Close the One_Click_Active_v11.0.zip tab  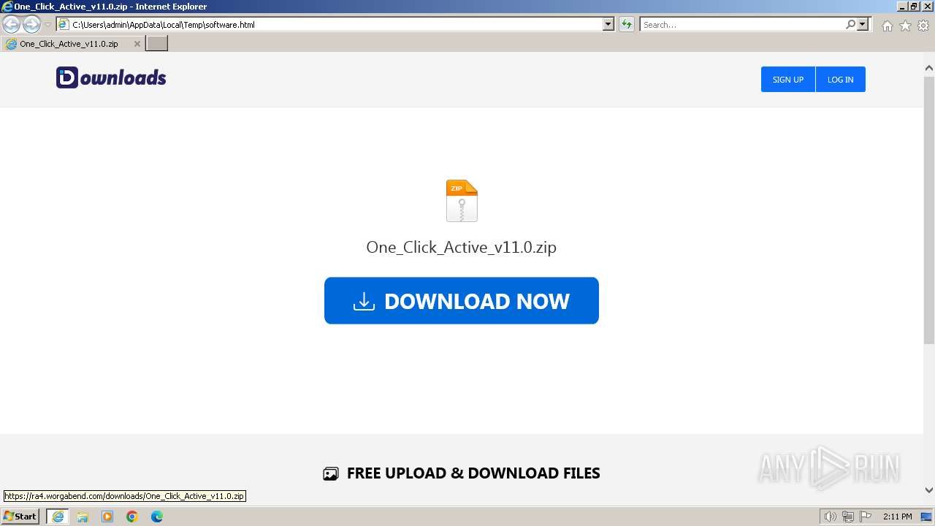click(x=137, y=44)
